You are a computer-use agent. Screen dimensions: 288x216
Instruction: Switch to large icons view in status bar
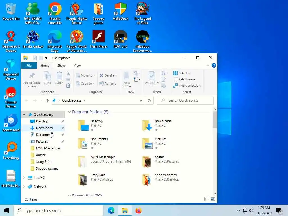(213, 199)
